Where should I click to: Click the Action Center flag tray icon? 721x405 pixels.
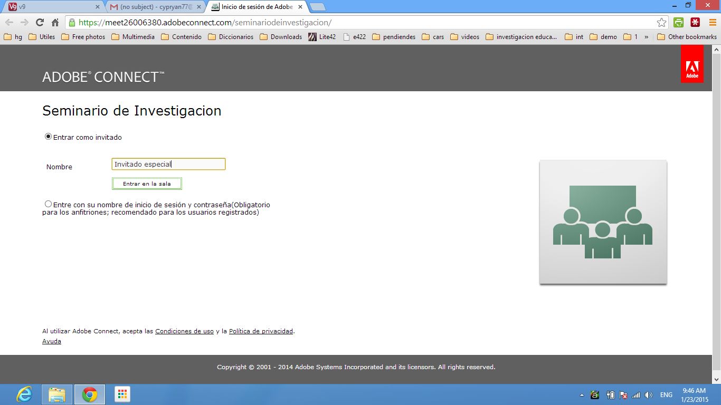pyautogui.click(x=623, y=394)
